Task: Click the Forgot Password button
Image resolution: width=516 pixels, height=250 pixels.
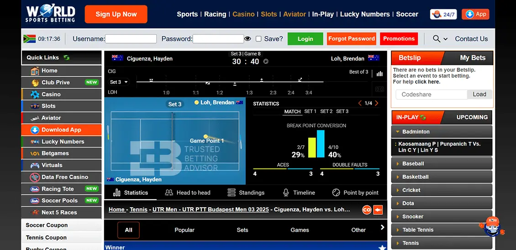Action: click(x=352, y=39)
